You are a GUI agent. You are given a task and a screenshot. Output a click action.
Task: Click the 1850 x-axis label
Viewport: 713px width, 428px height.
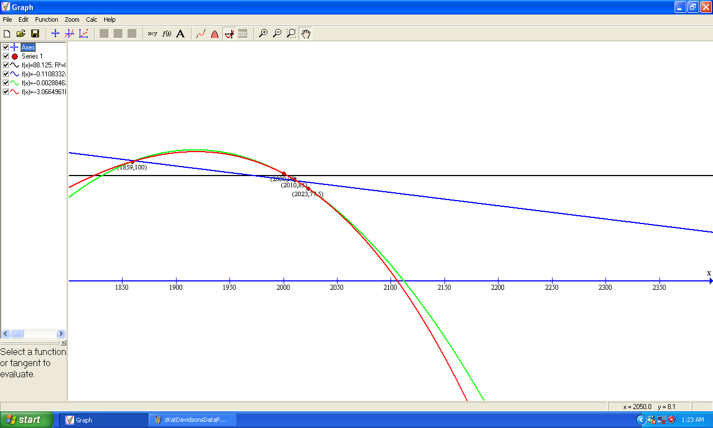(122, 288)
